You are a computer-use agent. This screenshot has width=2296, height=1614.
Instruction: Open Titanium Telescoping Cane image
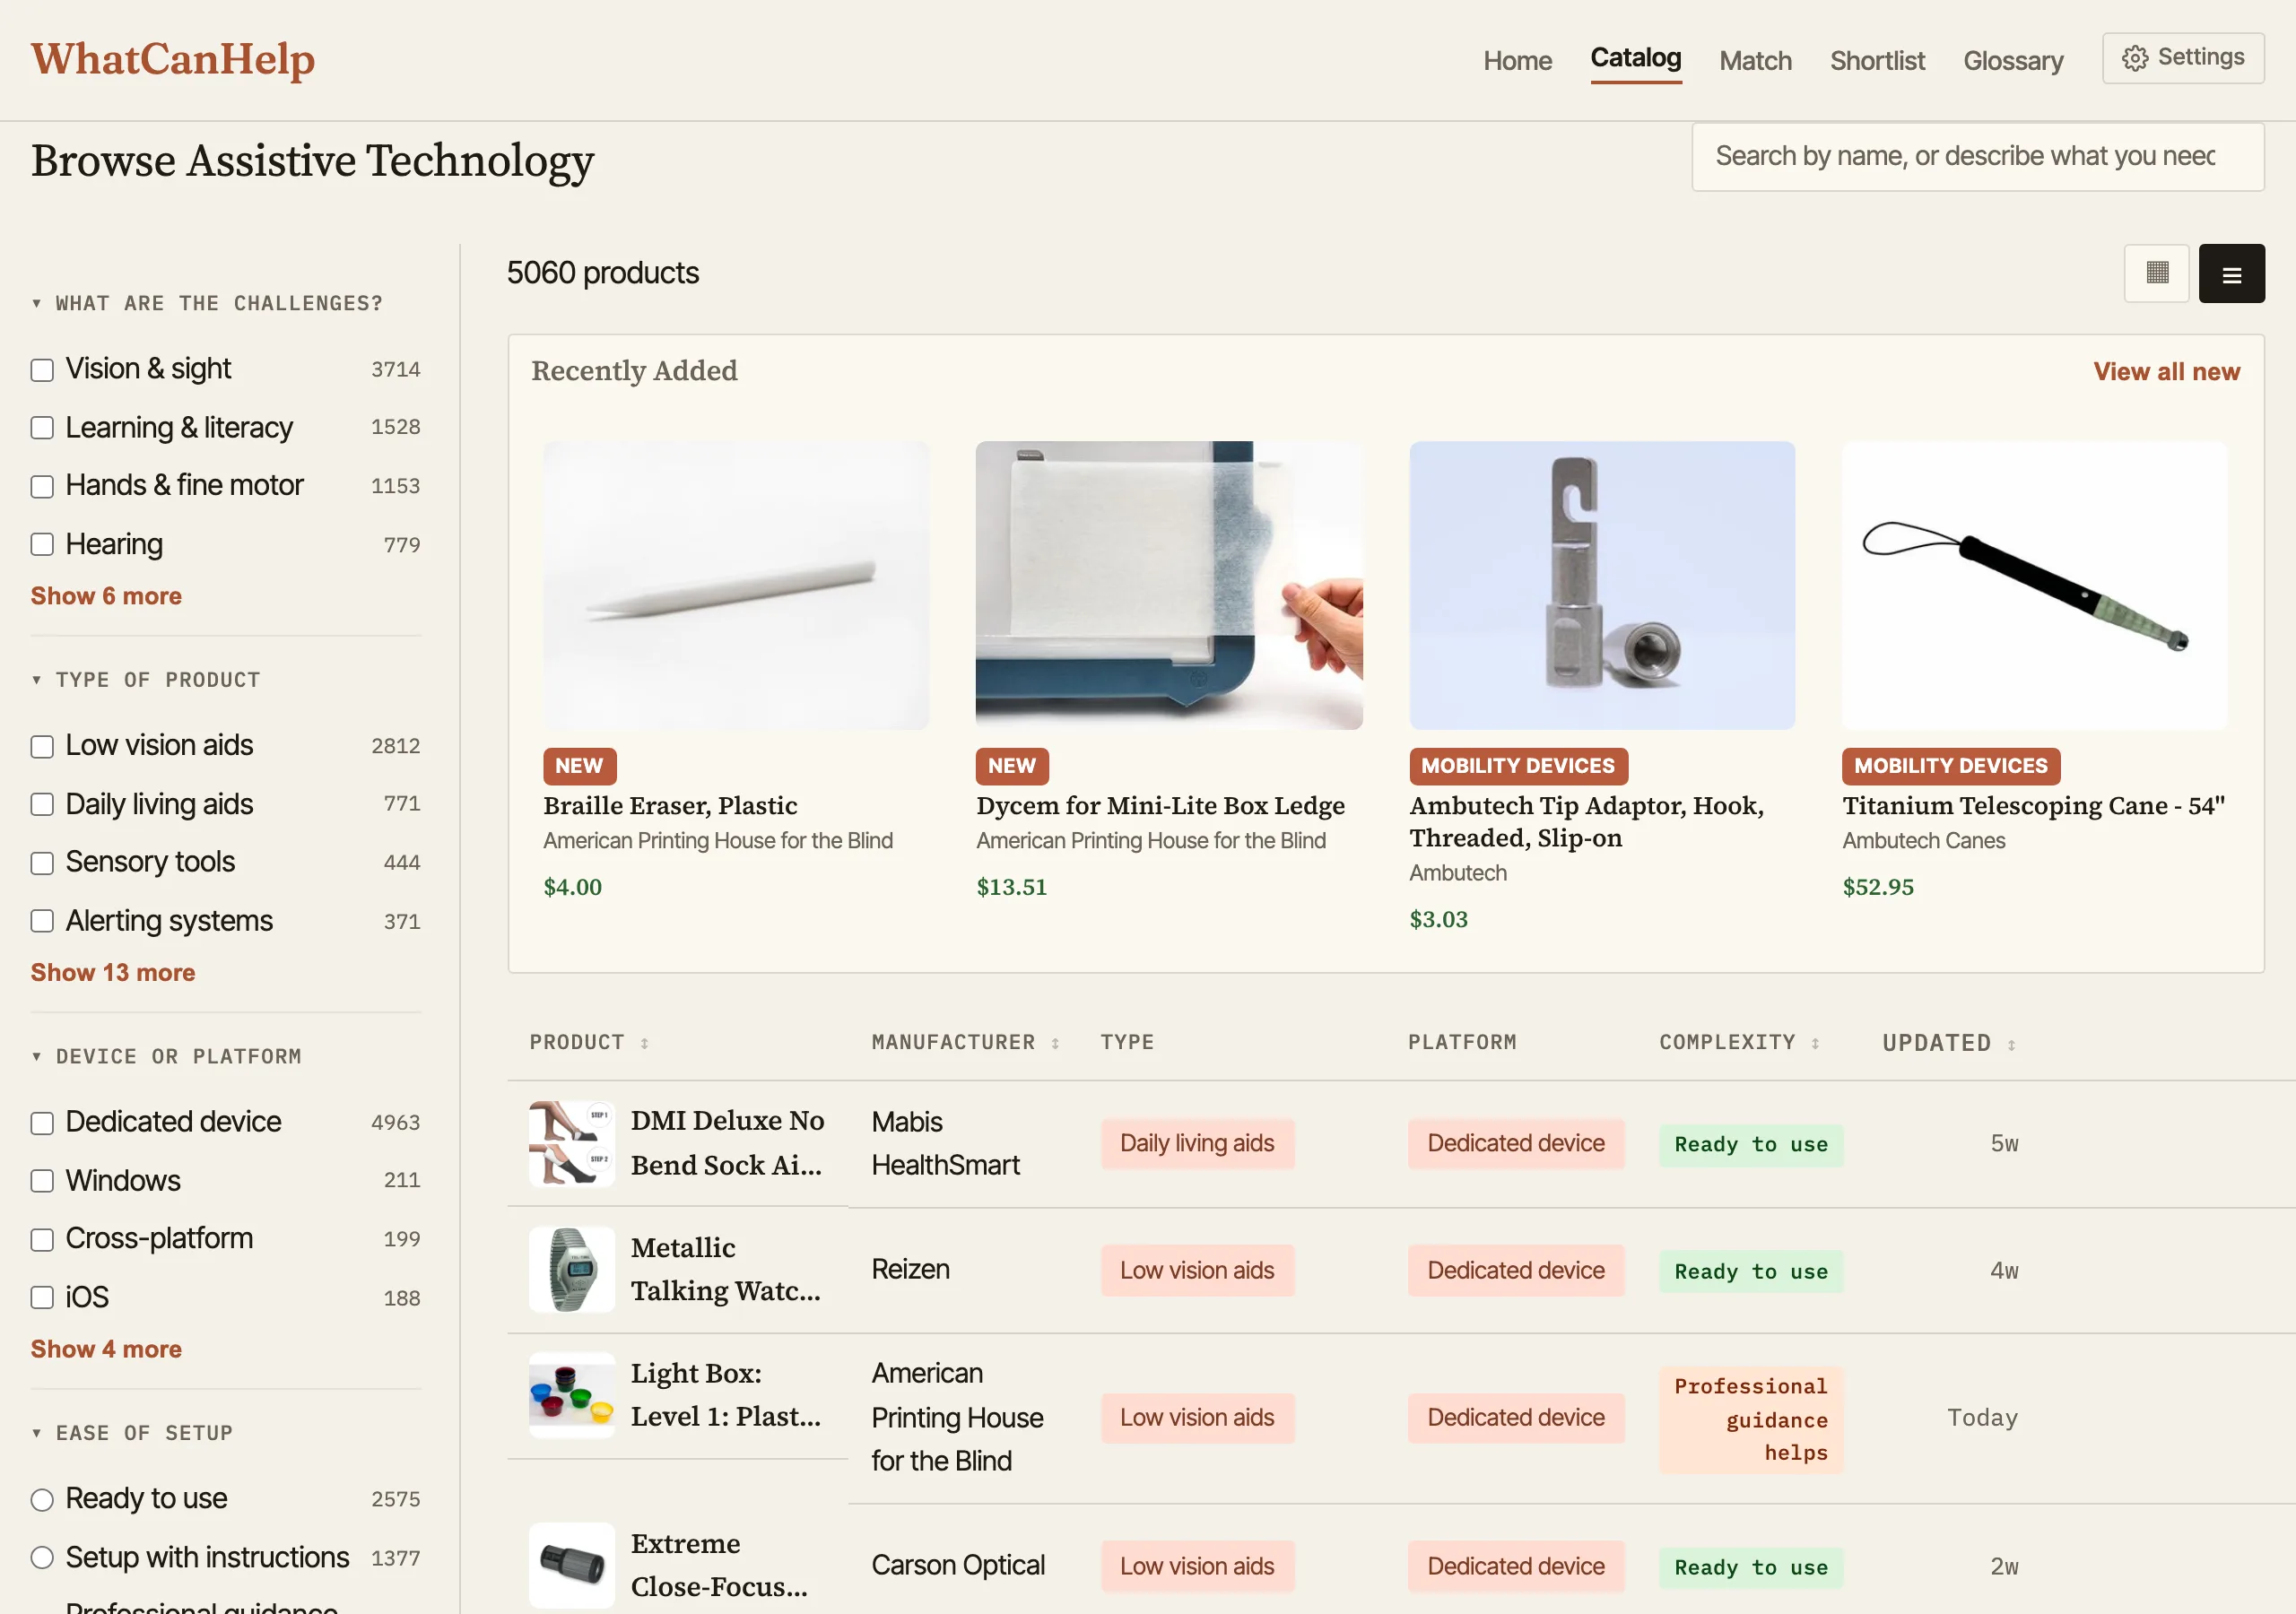coord(2035,585)
